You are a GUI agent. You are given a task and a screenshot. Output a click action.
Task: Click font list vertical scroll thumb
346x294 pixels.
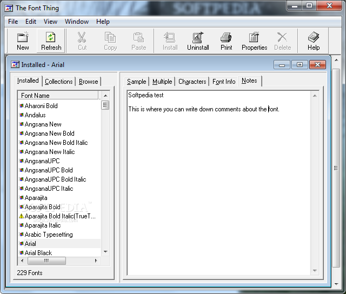pos(105,105)
